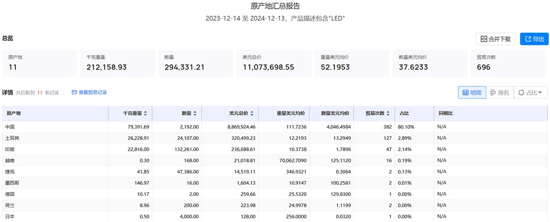Image resolution: width=550 pixels, height=222 pixels.
Task: Click the 原产地 11 summary card
Action: 39,63
